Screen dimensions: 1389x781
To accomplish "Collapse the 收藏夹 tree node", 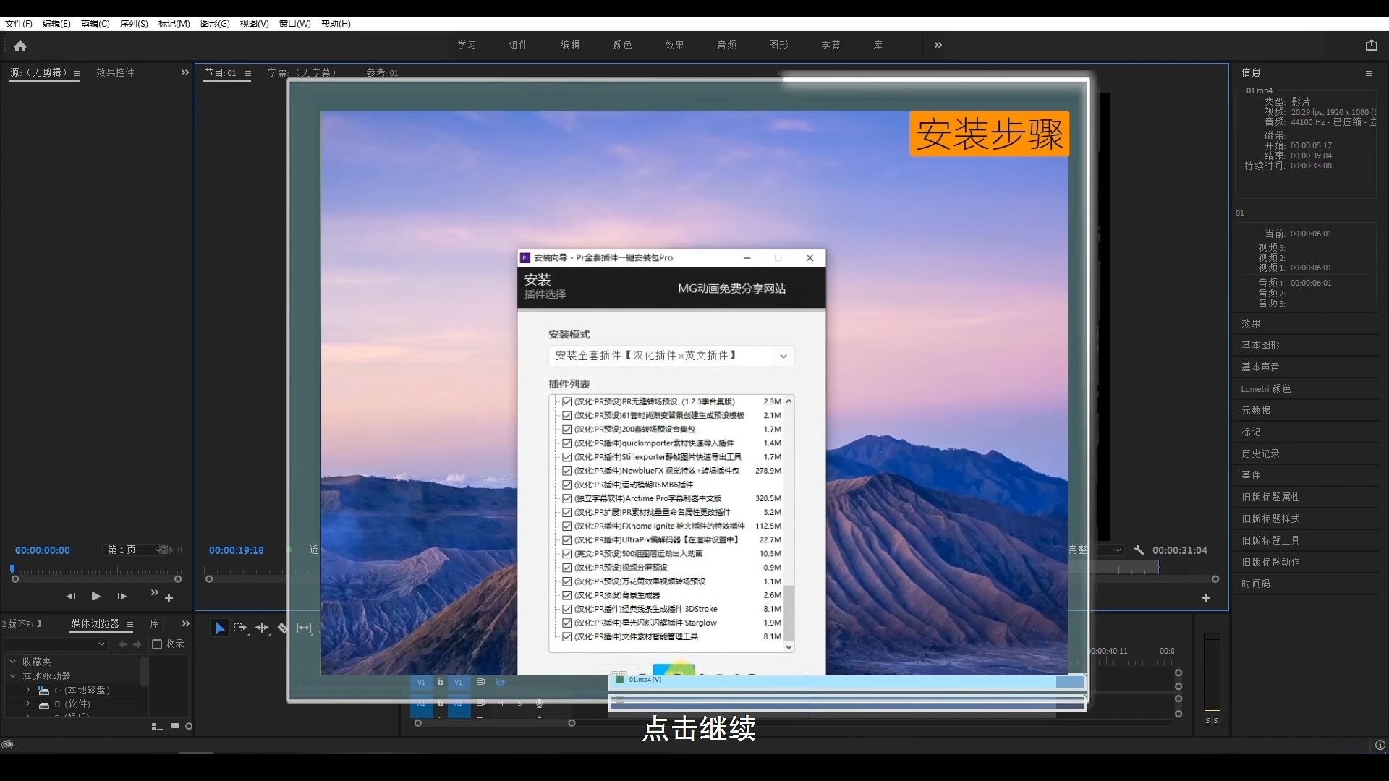I will pos(12,662).
